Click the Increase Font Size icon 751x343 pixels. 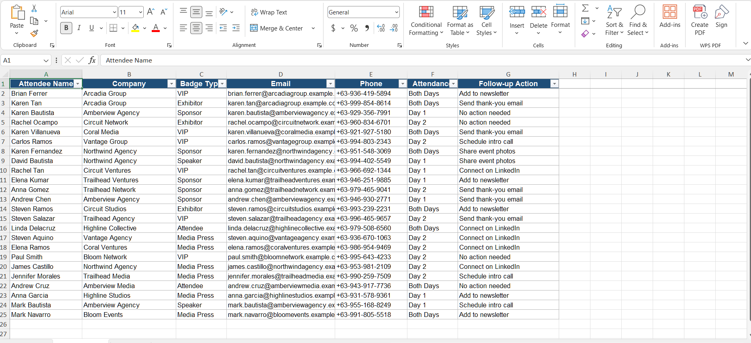pyautogui.click(x=151, y=12)
